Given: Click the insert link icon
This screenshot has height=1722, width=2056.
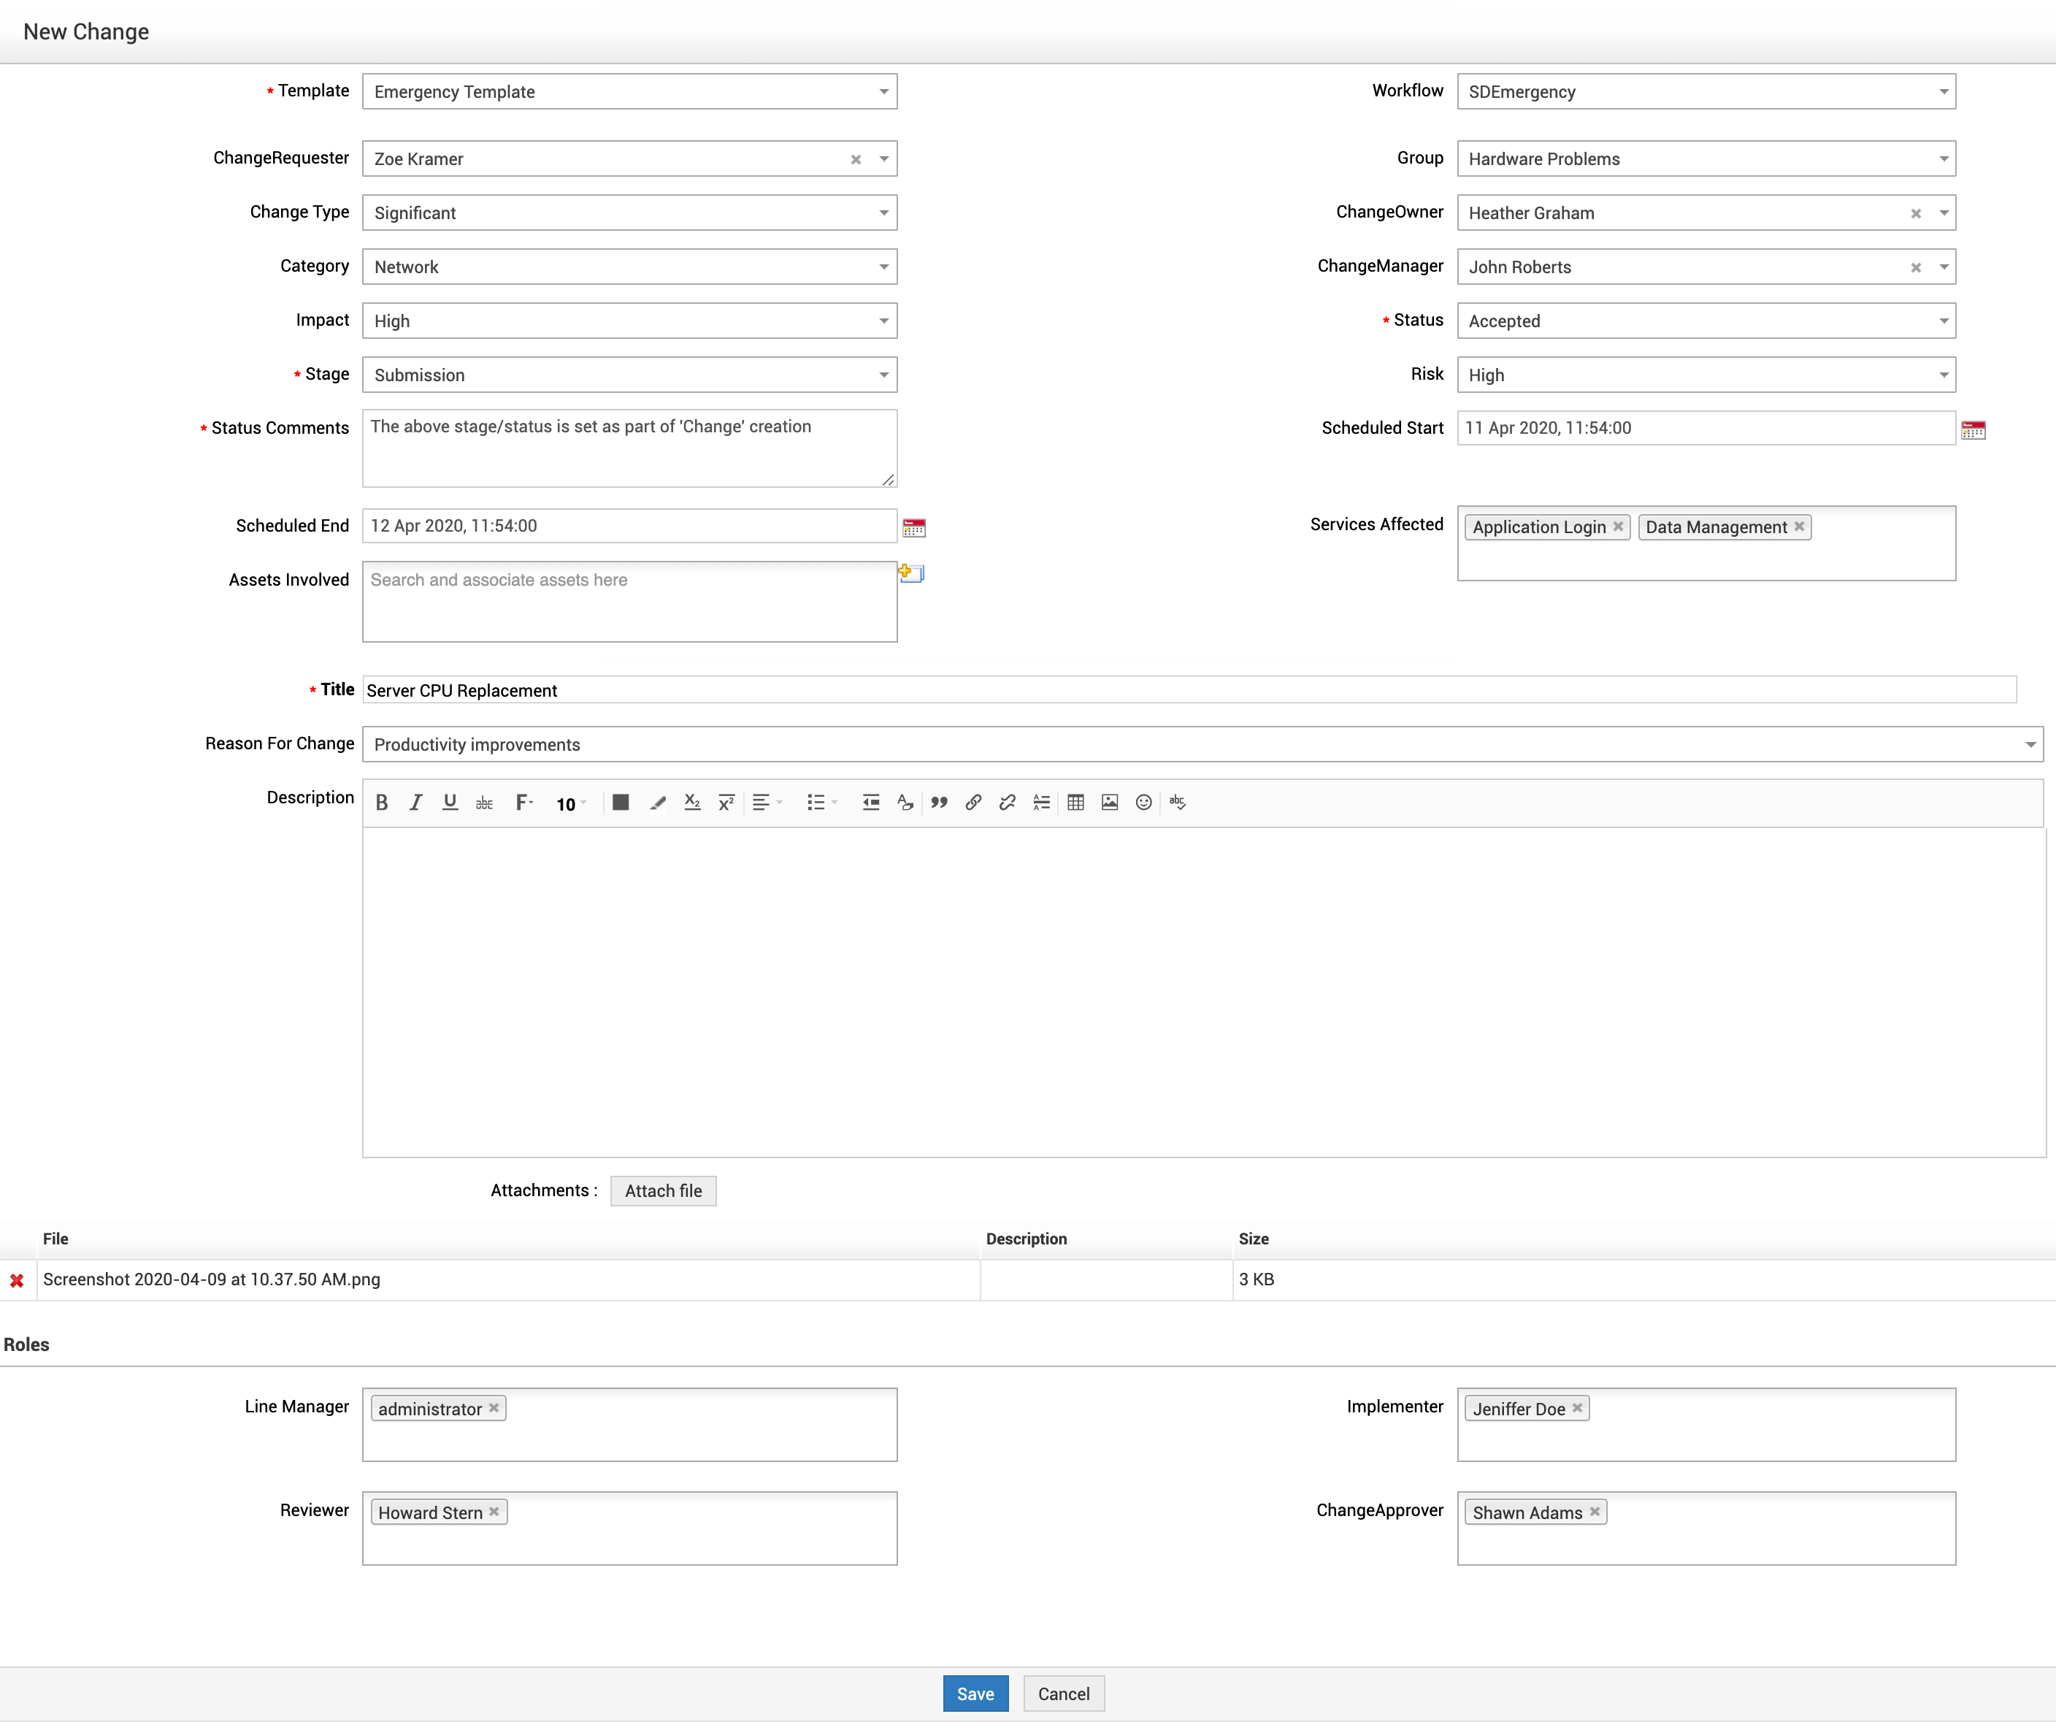Looking at the screenshot, I should [973, 803].
